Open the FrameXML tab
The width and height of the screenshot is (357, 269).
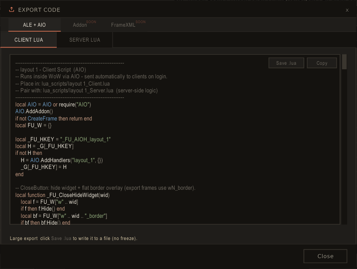coord(123,25)
